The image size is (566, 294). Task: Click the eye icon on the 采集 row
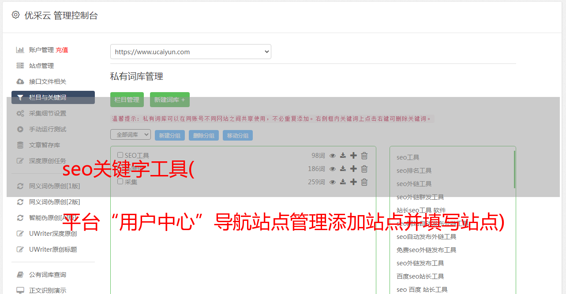(x=333, y=182)
